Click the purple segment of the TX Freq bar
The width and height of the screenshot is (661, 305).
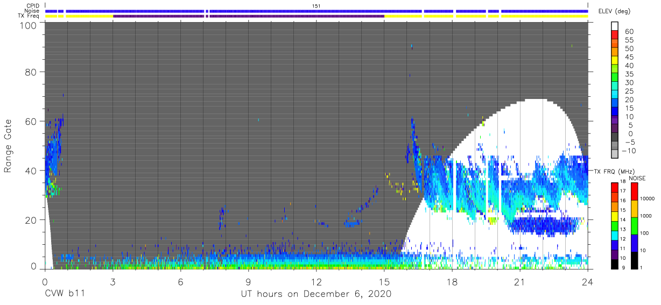(x=249, y=16)
